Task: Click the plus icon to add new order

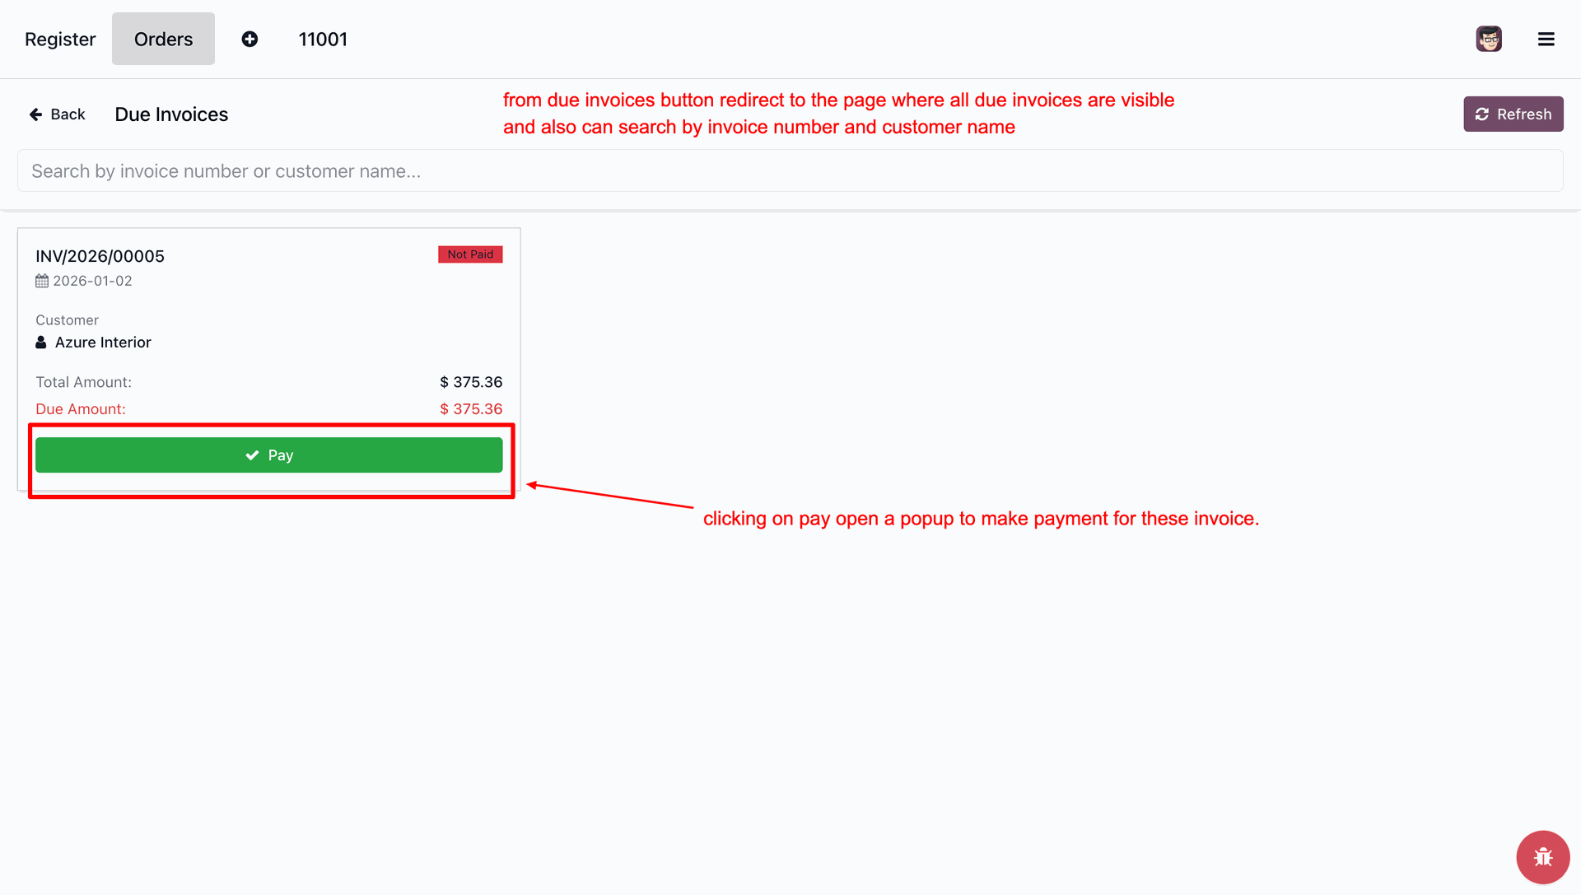Action: pyautogui.click(x=250, y=40)
